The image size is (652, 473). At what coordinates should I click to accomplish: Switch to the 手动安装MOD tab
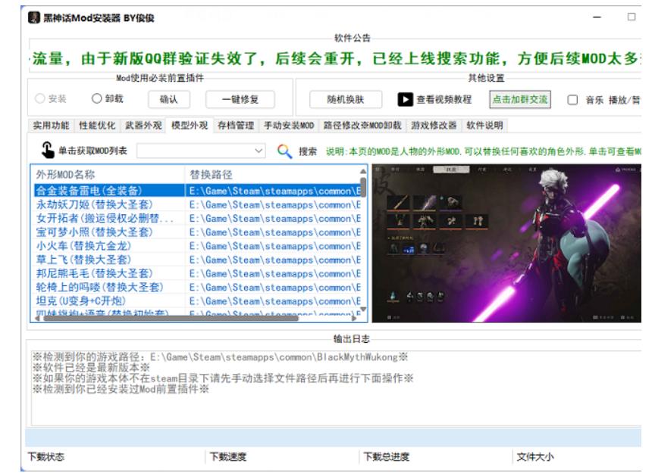pyautogui.click(x=289, y=126)
